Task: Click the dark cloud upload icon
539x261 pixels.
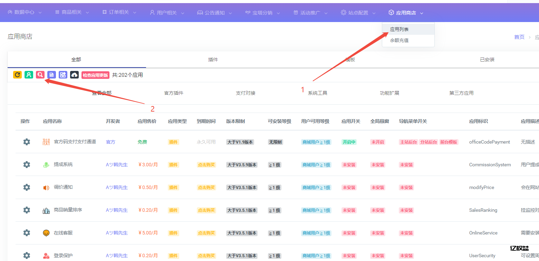Action: point(74,75)
